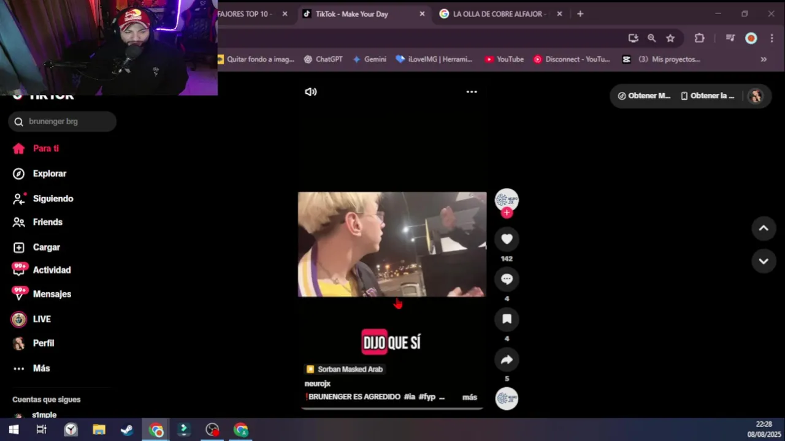
Task: Open iLoveIMG bookmark
Action: pos(434,59)
